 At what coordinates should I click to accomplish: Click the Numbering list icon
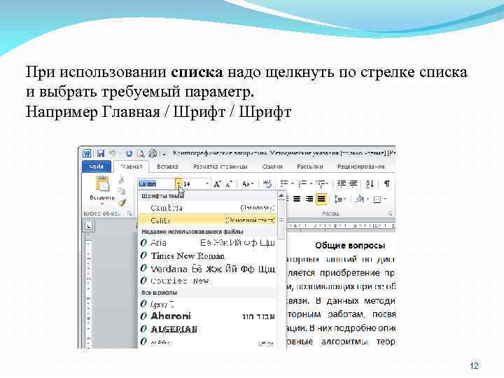point(302,183)
